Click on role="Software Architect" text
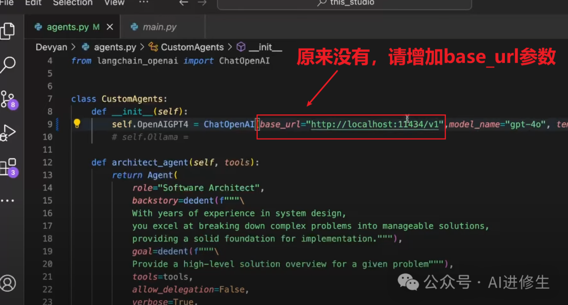 (x=196, y=187)
